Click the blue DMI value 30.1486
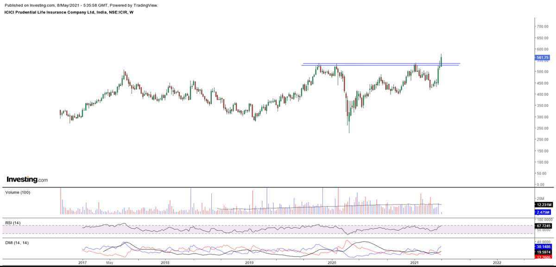 [543, 247]
